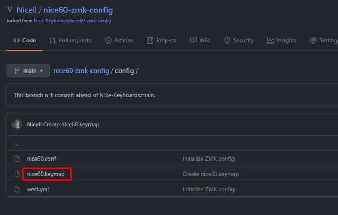Open the west.yml file
Viewport: 338px width, 215px height.
pyautogui.click(x=38, y=189)
